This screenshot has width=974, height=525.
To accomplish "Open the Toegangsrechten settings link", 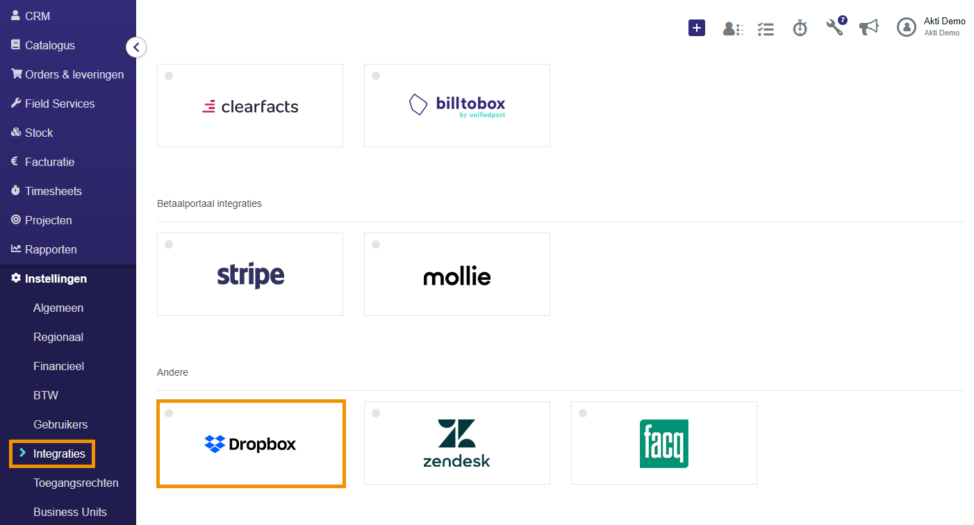I will [x=76, y=483].
